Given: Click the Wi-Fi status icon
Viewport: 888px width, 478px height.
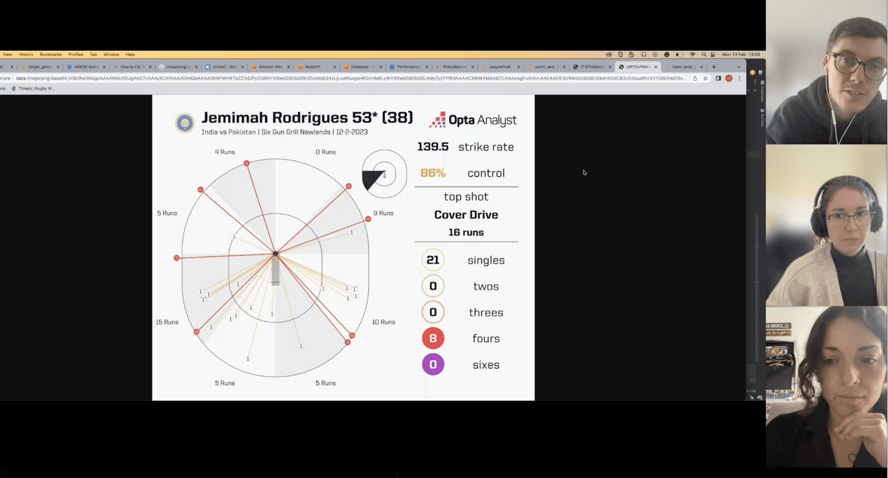Looking at the screenshot, I should point(692,55).
